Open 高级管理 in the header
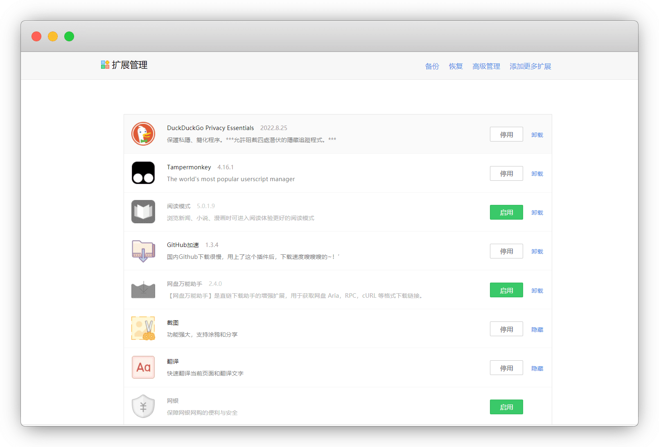 click(486, 66)
